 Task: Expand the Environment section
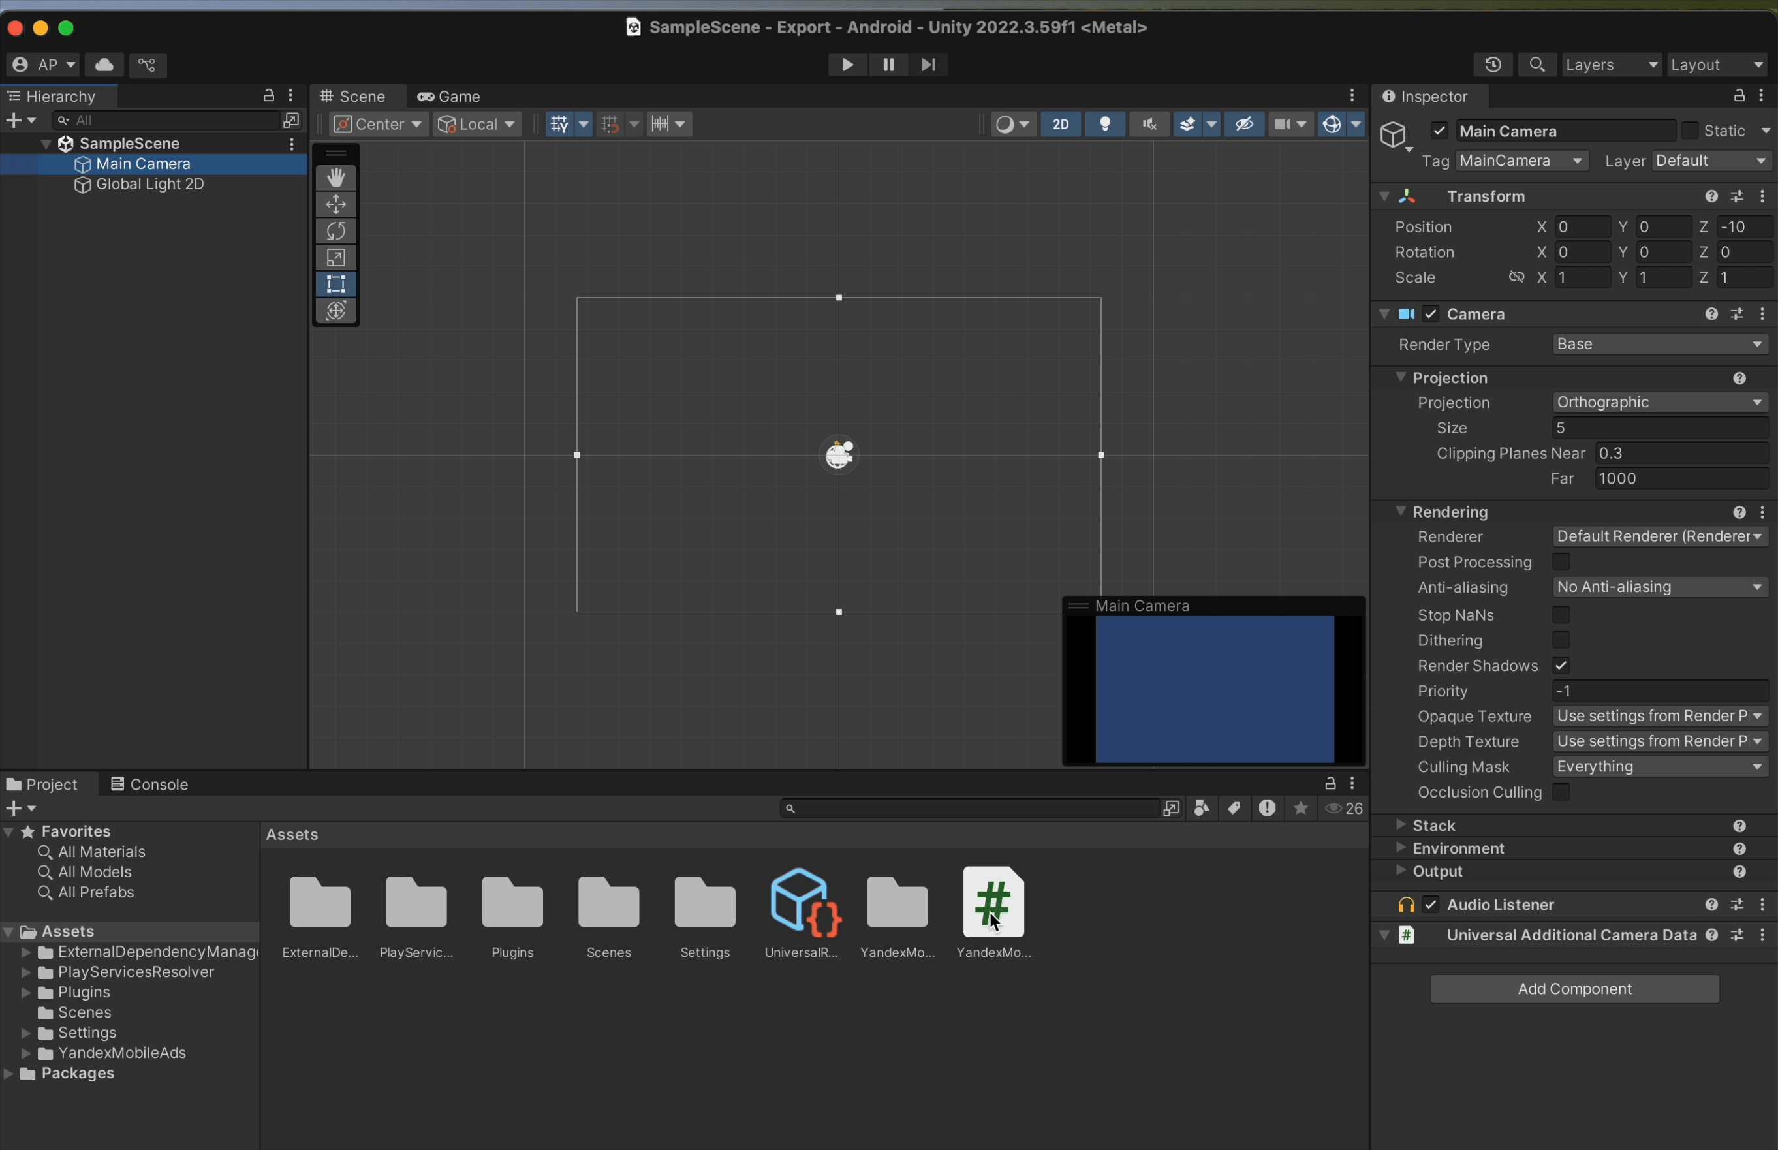(1401, 848)
